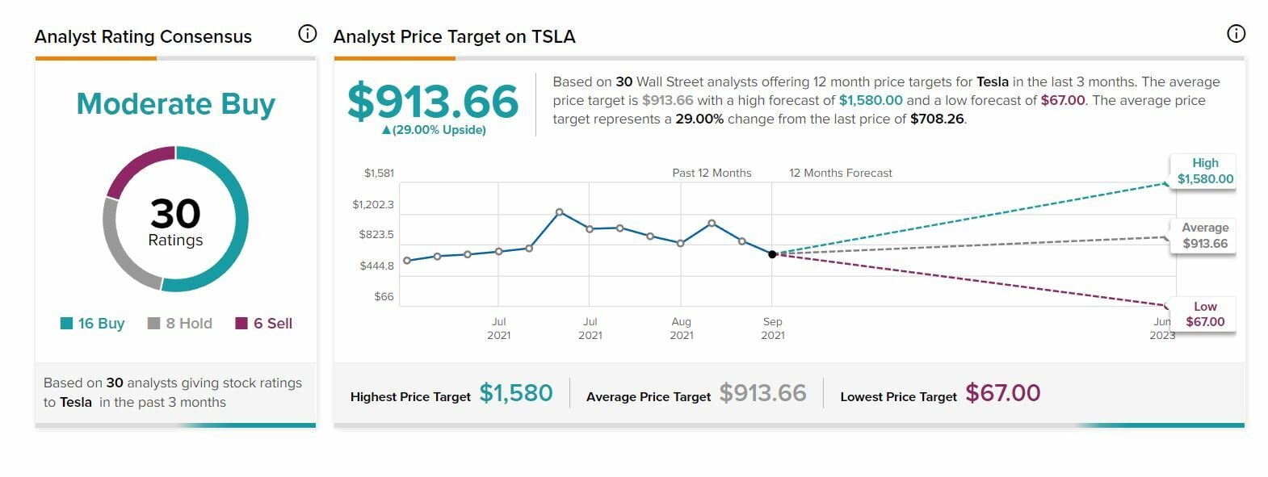Screen dimensions: 1268x477
Task: Click info icon beside Analyst Price Target
Action: click(1236, 34)
